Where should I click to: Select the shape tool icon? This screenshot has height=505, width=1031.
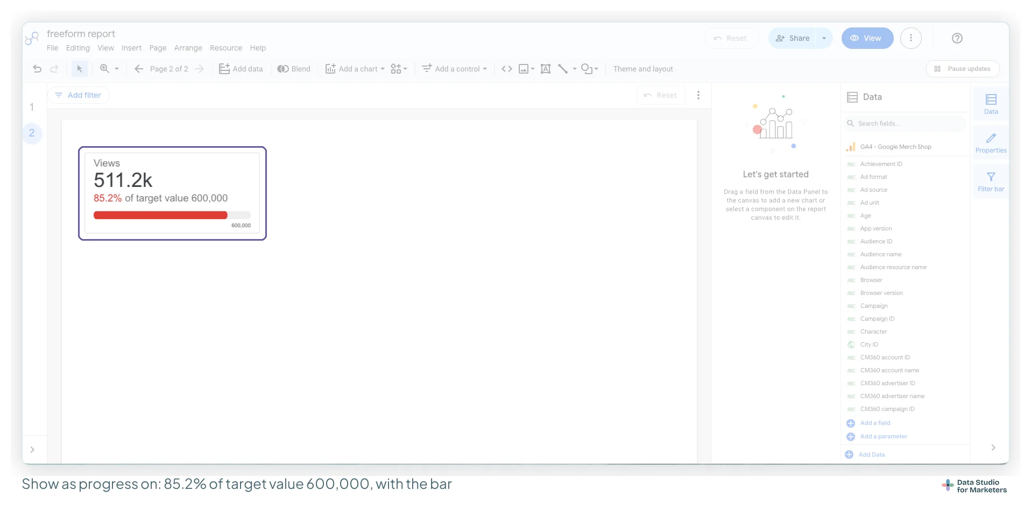pyautogui.click(x=587, y=69)
